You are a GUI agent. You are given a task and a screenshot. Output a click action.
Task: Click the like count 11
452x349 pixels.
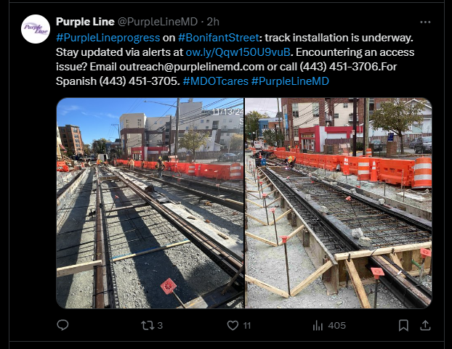pos(247,325)
